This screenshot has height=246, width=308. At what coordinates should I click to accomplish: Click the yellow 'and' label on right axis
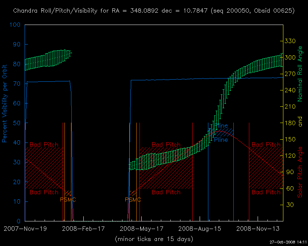pos(300,123)
